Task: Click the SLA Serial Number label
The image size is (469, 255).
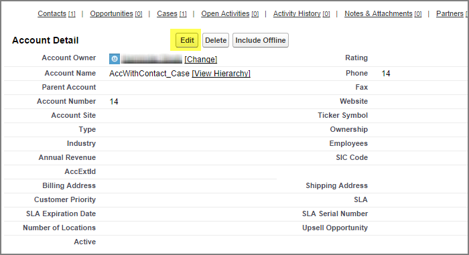Action: coord(335,214)
